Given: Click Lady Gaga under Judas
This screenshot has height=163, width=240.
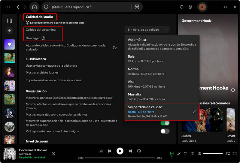Looking at the screenshot, I should point(189,141).
